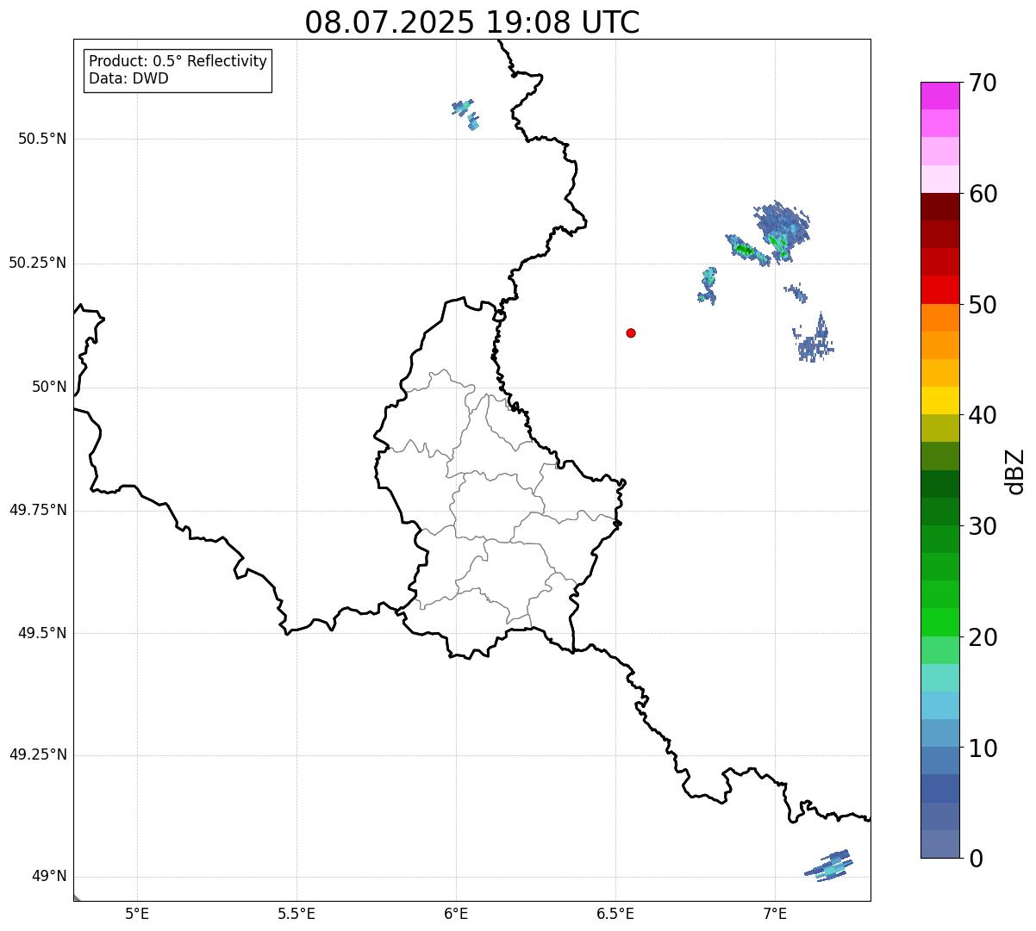Click the radar echo near 50.5°N 6°E
1036x931 pixels.
(x=466, y=113)
